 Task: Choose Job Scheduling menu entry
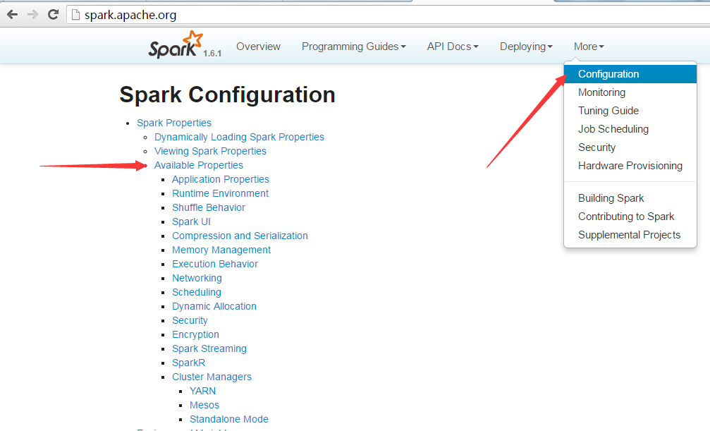(x=630, y=129)
